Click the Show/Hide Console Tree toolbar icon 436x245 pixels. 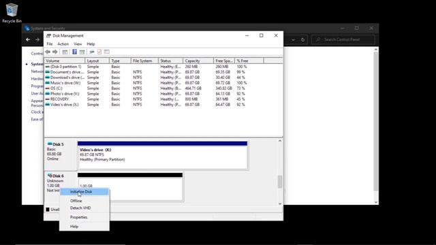point(65,52)
